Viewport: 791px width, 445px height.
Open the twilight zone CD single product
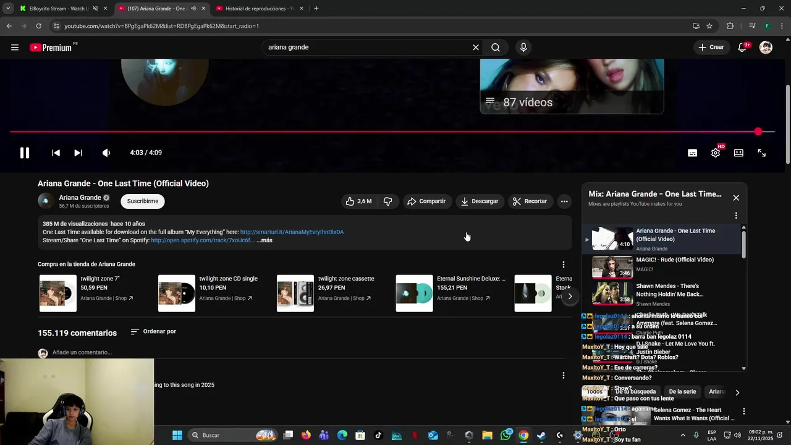click(208, 293)
